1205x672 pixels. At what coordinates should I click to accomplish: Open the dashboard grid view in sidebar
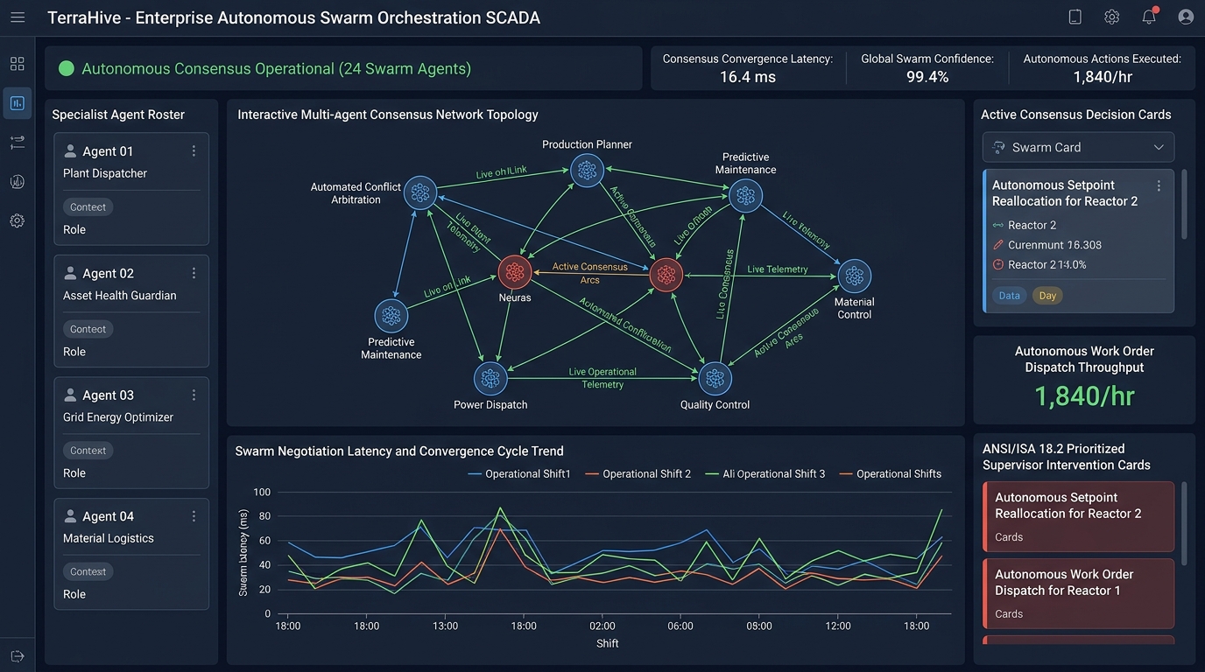(18, 64)
